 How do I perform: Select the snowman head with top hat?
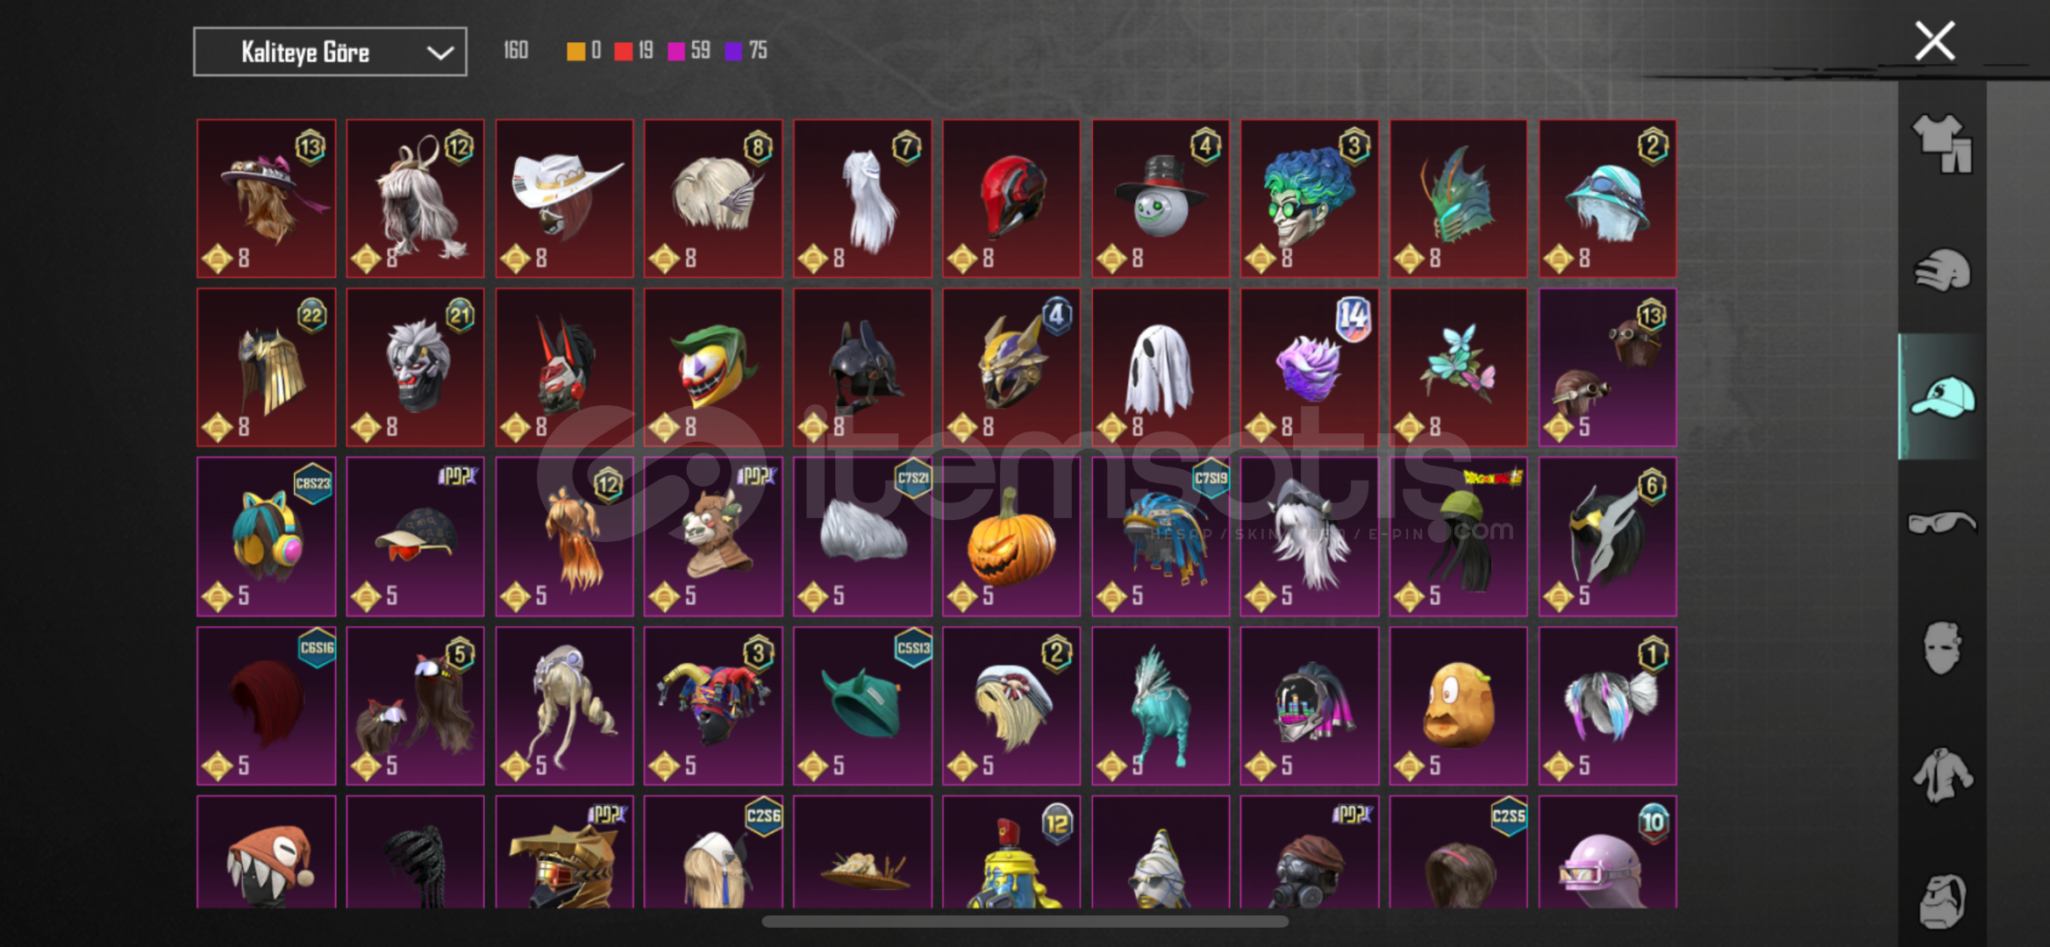[x=1160, y=198]
